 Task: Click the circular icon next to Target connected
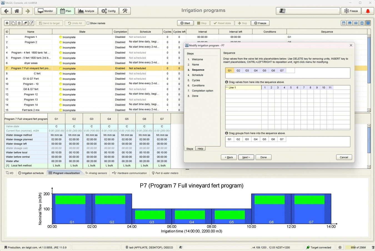click(x=340, y=247)
